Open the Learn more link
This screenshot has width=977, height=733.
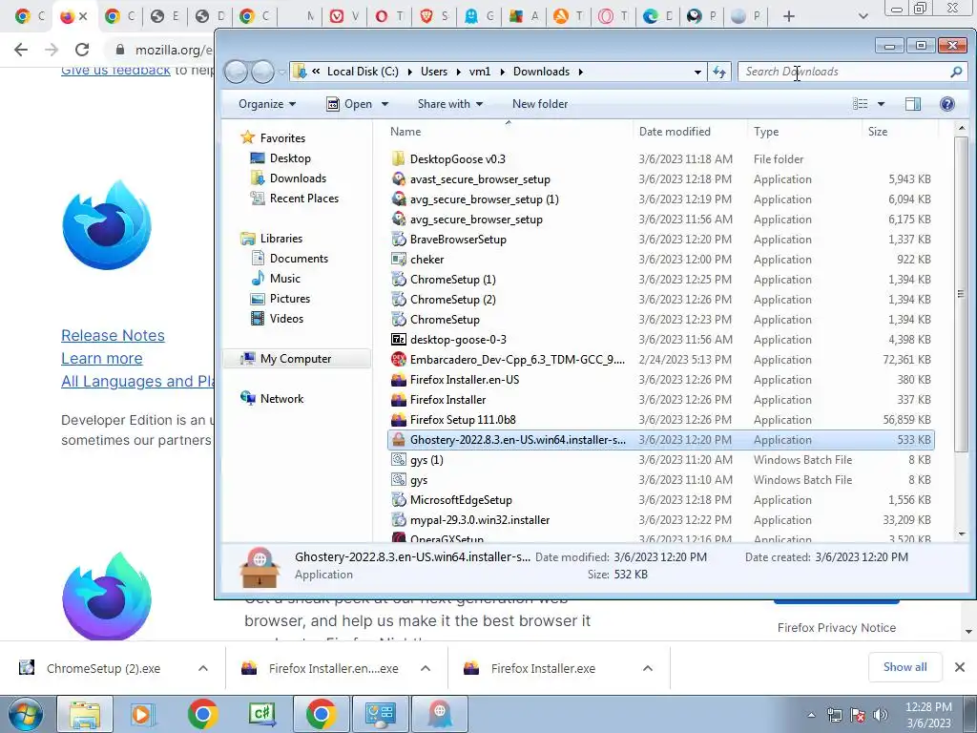[101, 359]
